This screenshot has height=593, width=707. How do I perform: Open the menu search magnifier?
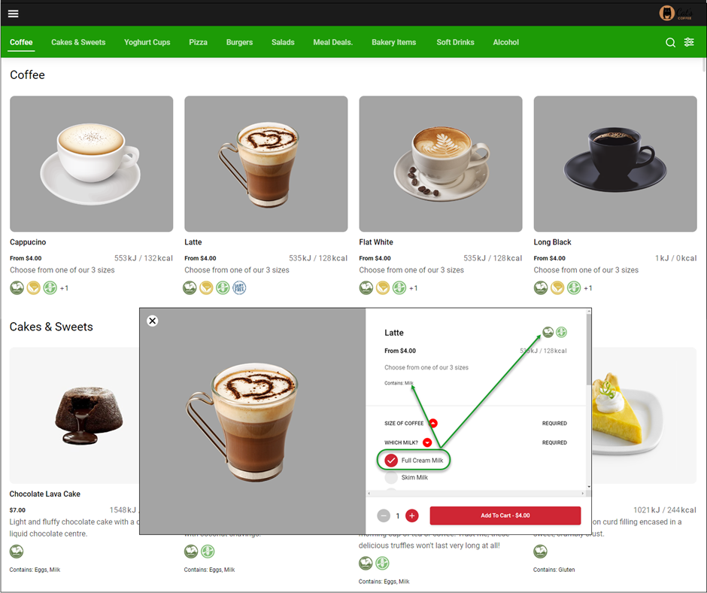(670, 42)
